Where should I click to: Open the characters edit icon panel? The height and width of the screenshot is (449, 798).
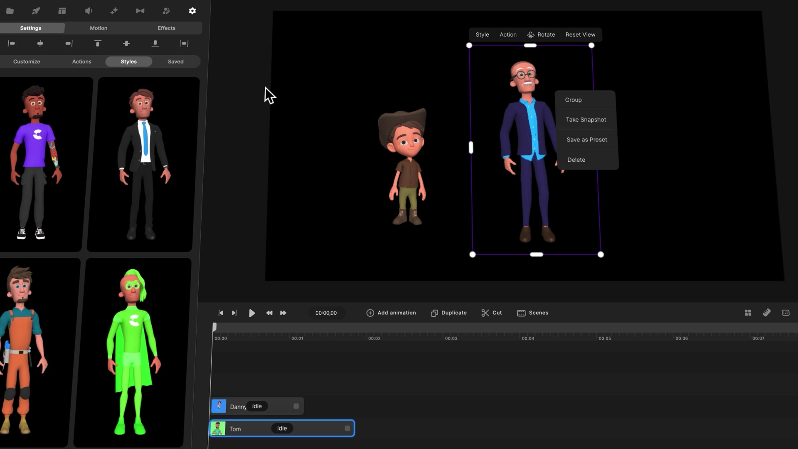[166, 11]
